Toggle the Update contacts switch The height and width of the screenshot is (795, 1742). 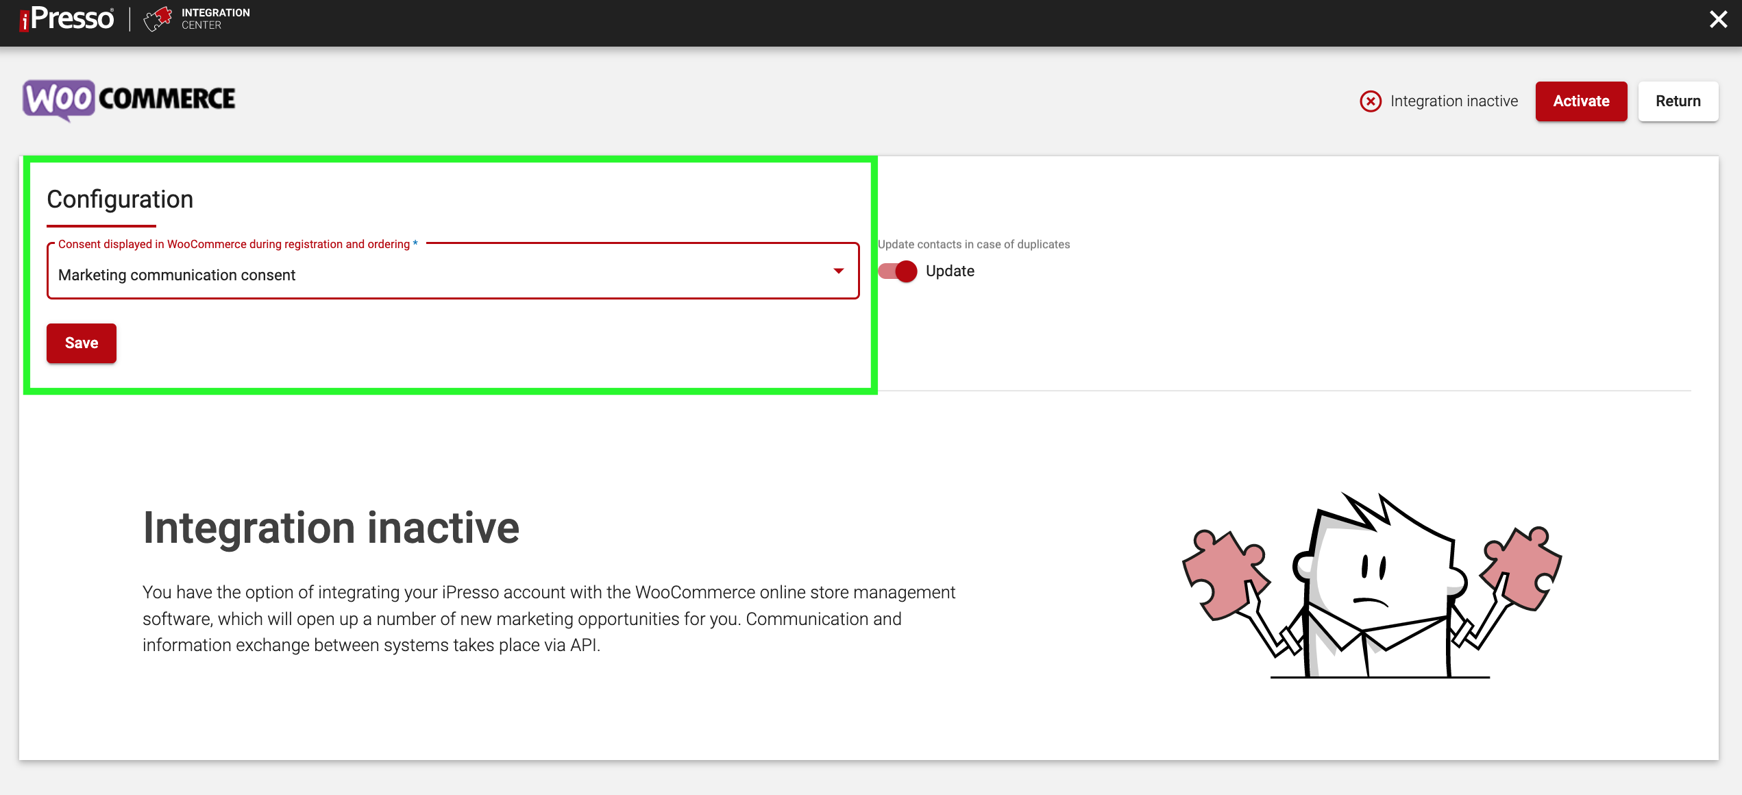click(898, 271)
